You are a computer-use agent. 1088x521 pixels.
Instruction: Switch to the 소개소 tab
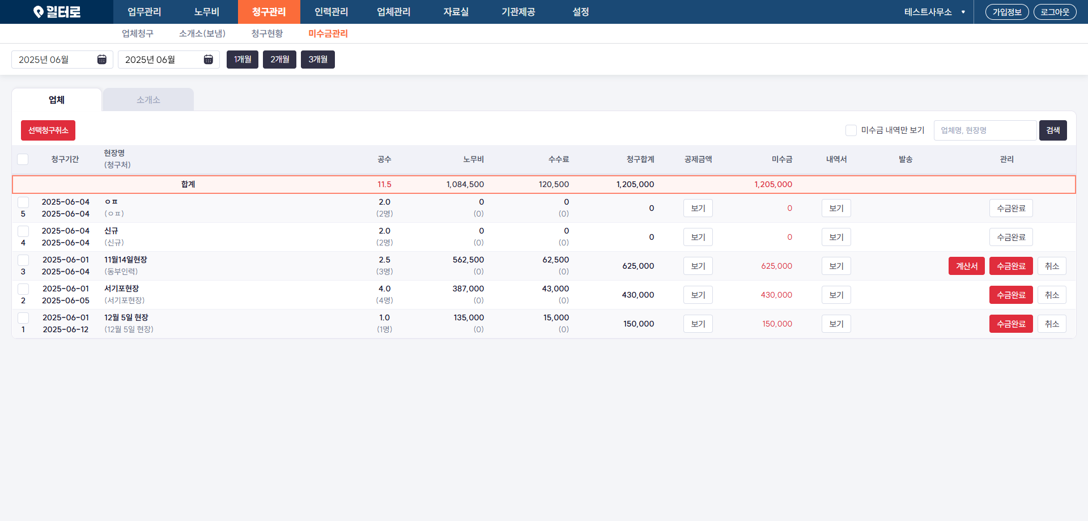pyautogui.click(x=148, y=100)
